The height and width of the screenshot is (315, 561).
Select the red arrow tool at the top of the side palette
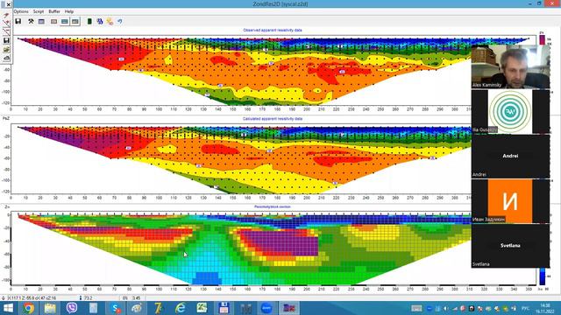(x=6, y=16)
